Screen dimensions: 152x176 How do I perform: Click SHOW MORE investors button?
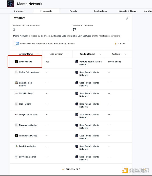pos(73,169)
